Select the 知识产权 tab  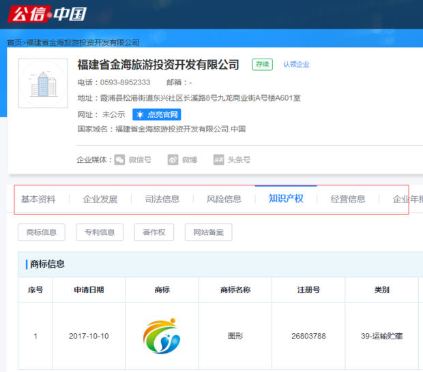click(286, 198)
